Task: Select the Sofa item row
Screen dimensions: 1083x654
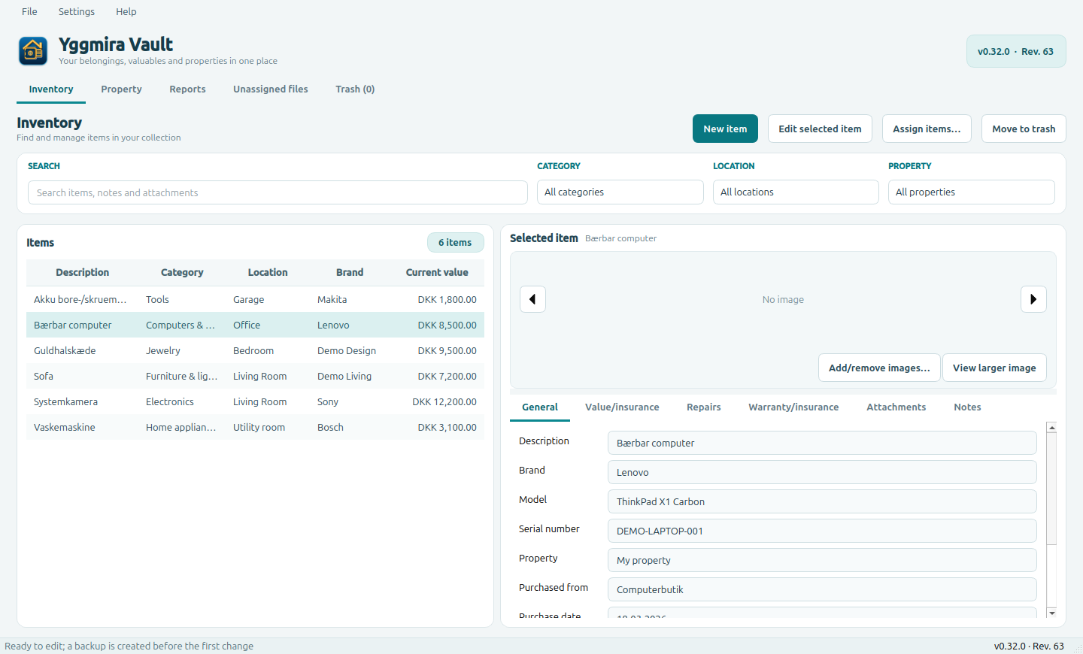Action: (x=255, y=376)
